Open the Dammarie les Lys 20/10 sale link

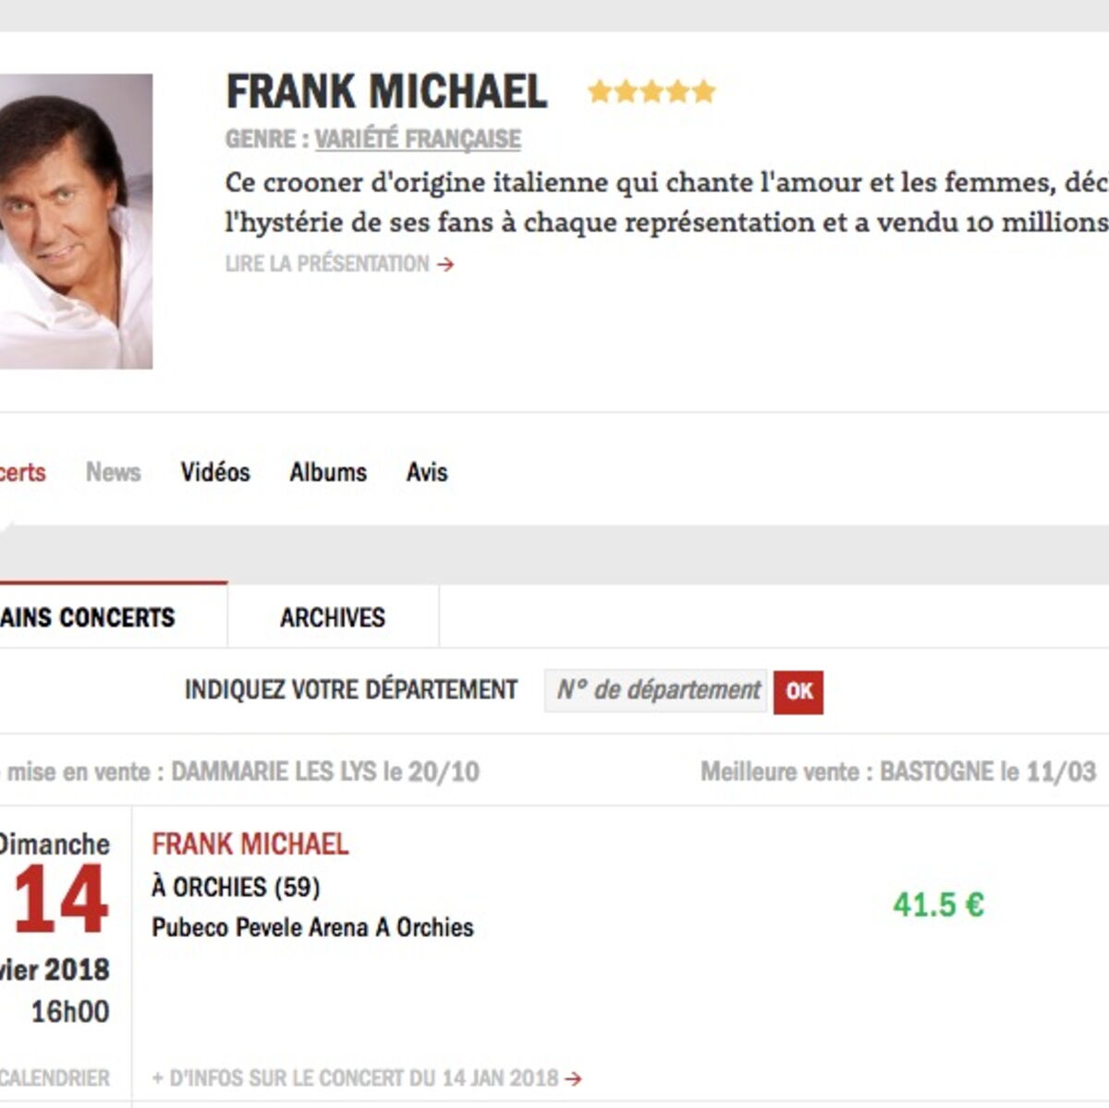pyautogui.click(x=325, y=772)
